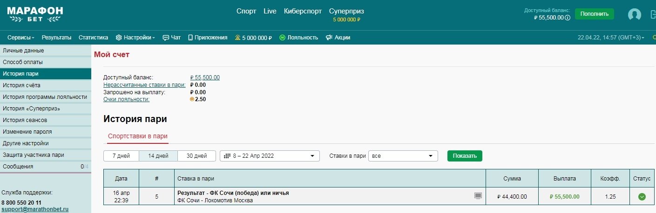Click the bet details monitor icon
The height and width of the screenshot is (213, 656).
click(x=478, y=196)
